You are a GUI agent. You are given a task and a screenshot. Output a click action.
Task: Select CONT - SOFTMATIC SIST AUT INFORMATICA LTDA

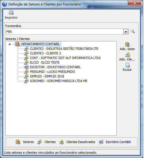[65, 58]
